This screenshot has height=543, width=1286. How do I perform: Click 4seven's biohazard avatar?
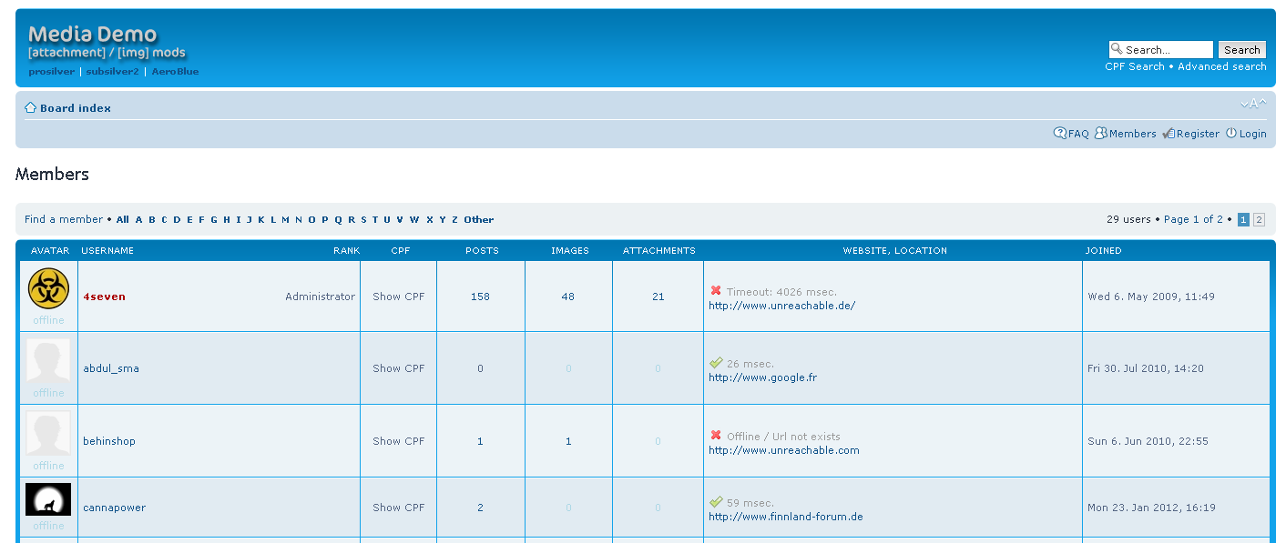pos(48,288)
